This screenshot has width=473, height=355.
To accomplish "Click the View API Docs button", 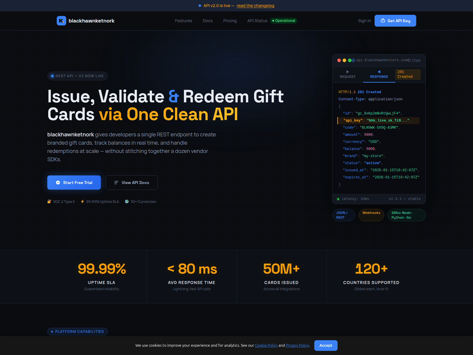I will tap(132, 183).
